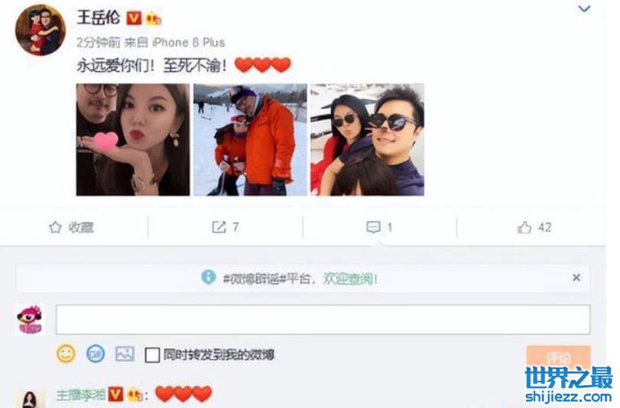This screenshot has width=620, height=408.
Task: Dismiss the 微博辟谣 notice banner
Action: pyautogui.click(x=576, y=277)
